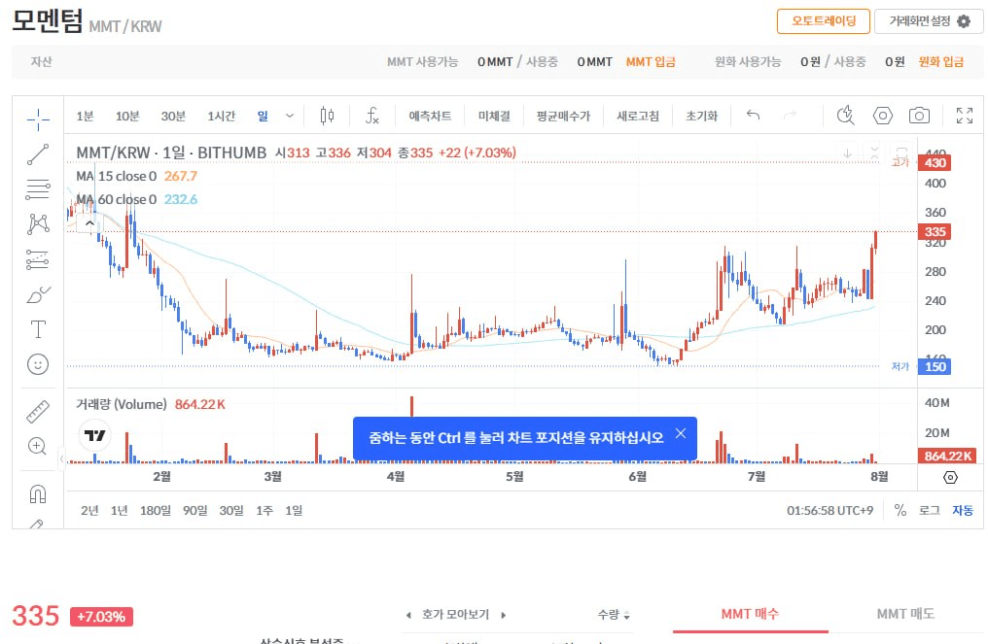The image size is (988, 644).
Task: Toggle the magnet snap mode
Action: click(x=38, y=494)
